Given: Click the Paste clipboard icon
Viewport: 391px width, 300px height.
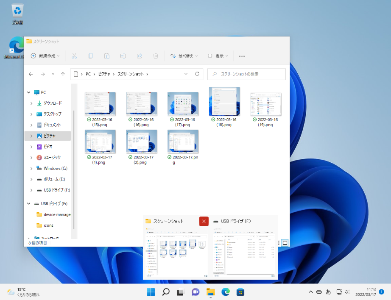Looking at the screenshot, I should (x=107, y=56).
